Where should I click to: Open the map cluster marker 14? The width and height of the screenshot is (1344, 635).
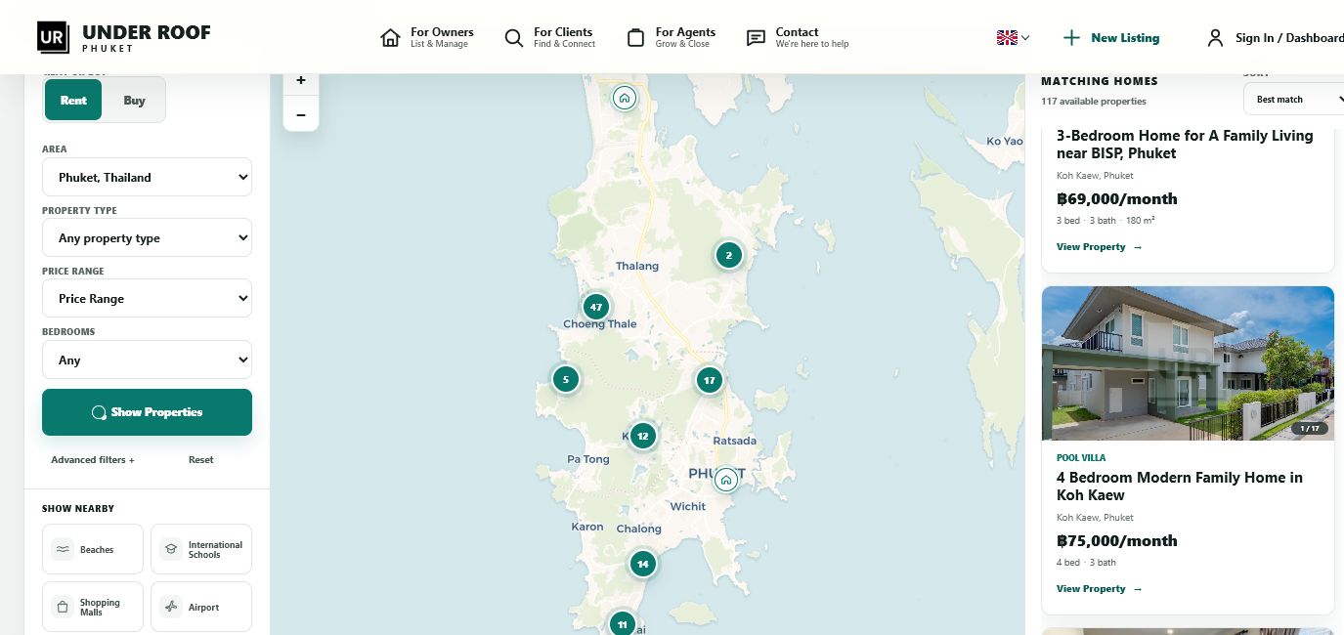642,564
